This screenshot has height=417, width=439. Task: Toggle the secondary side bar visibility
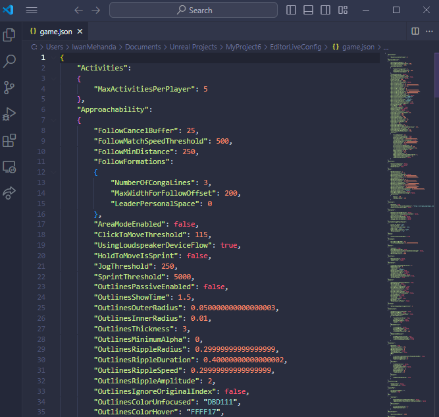325,11
